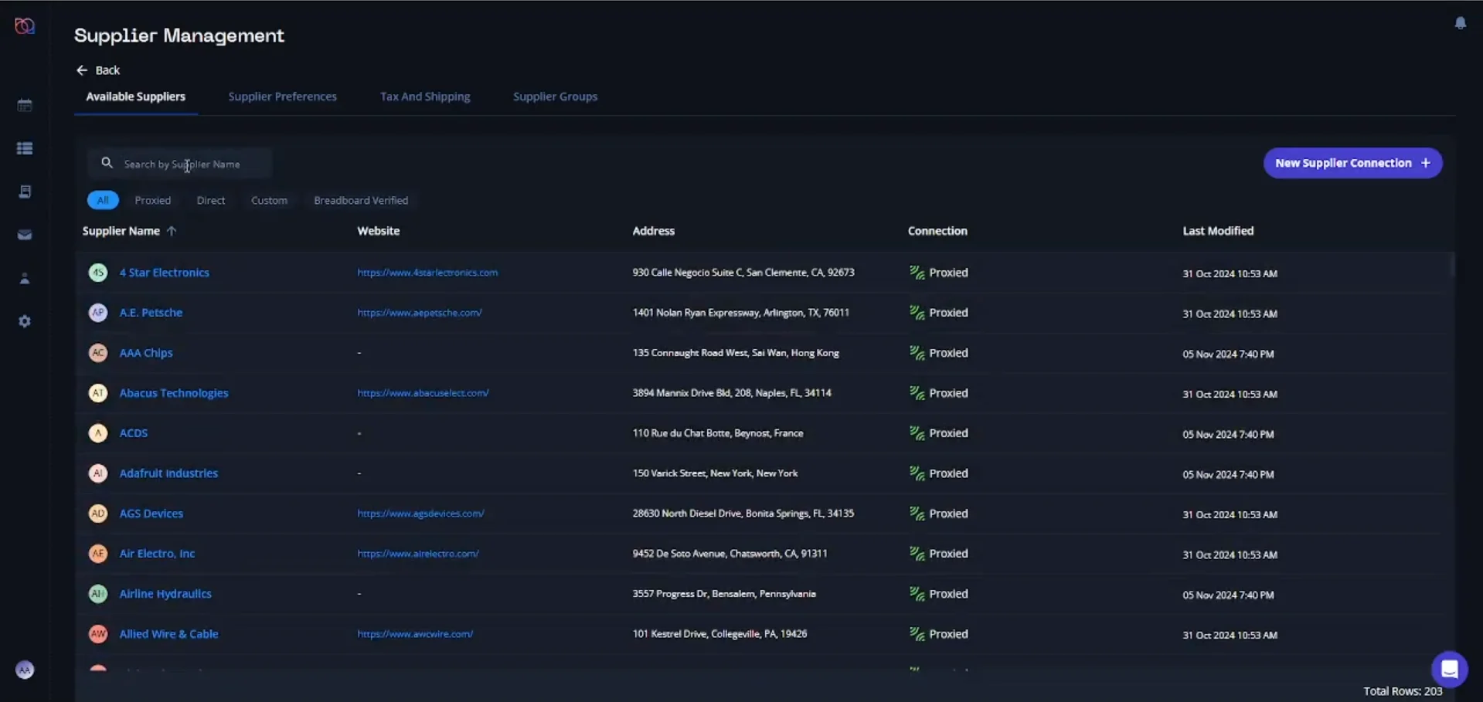Image resolution: width=1483 pixels, height=702 pixels.
Task: Open Abacus Technologies supplier
Action: coord(174,393)
